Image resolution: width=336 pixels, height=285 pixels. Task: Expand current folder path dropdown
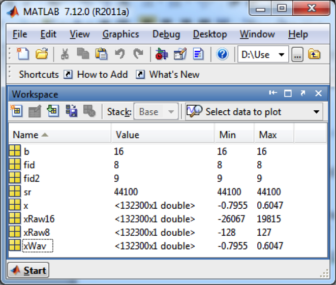282,54
